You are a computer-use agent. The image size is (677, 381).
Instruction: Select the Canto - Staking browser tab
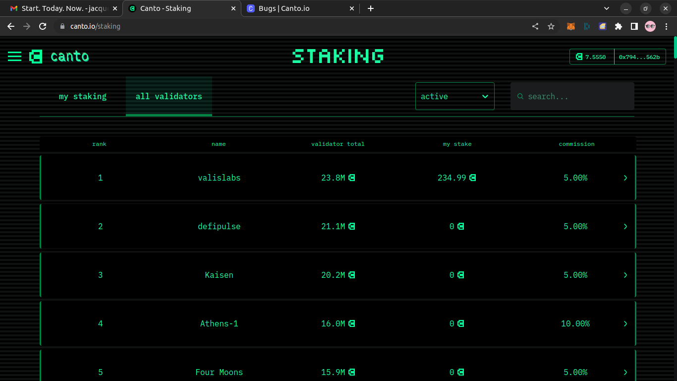pyautogui.click(x=182, y=8)
